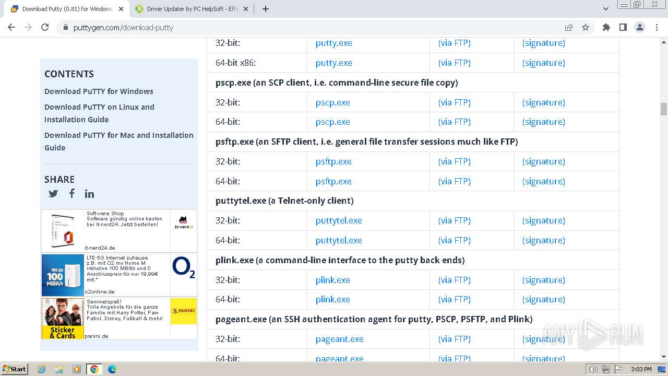Download 64-bit x86 putty.exe
Viewport: 668px width, 376px height.
pos(334,63)
